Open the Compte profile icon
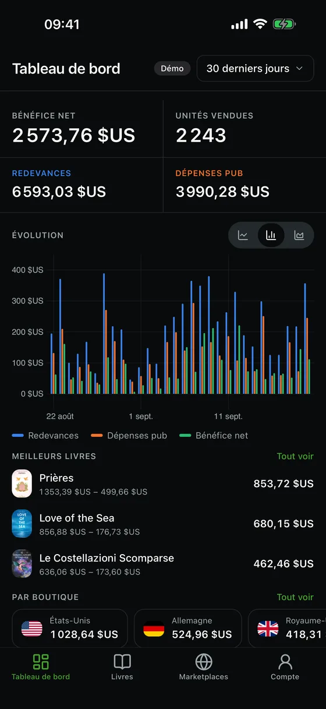326x709 pixels. coord(285,662)
